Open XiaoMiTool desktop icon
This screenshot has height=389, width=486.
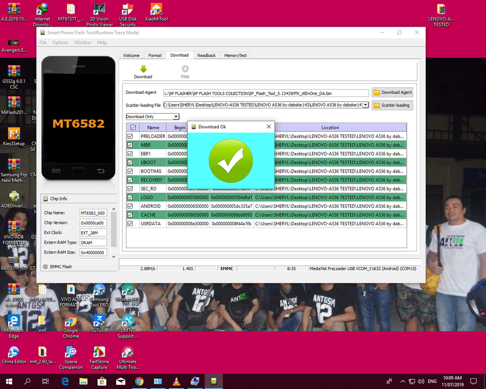(x=156, y=13)
